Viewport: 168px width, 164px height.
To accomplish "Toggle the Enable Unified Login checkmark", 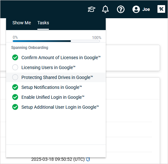I will click(x=15, y=97).
